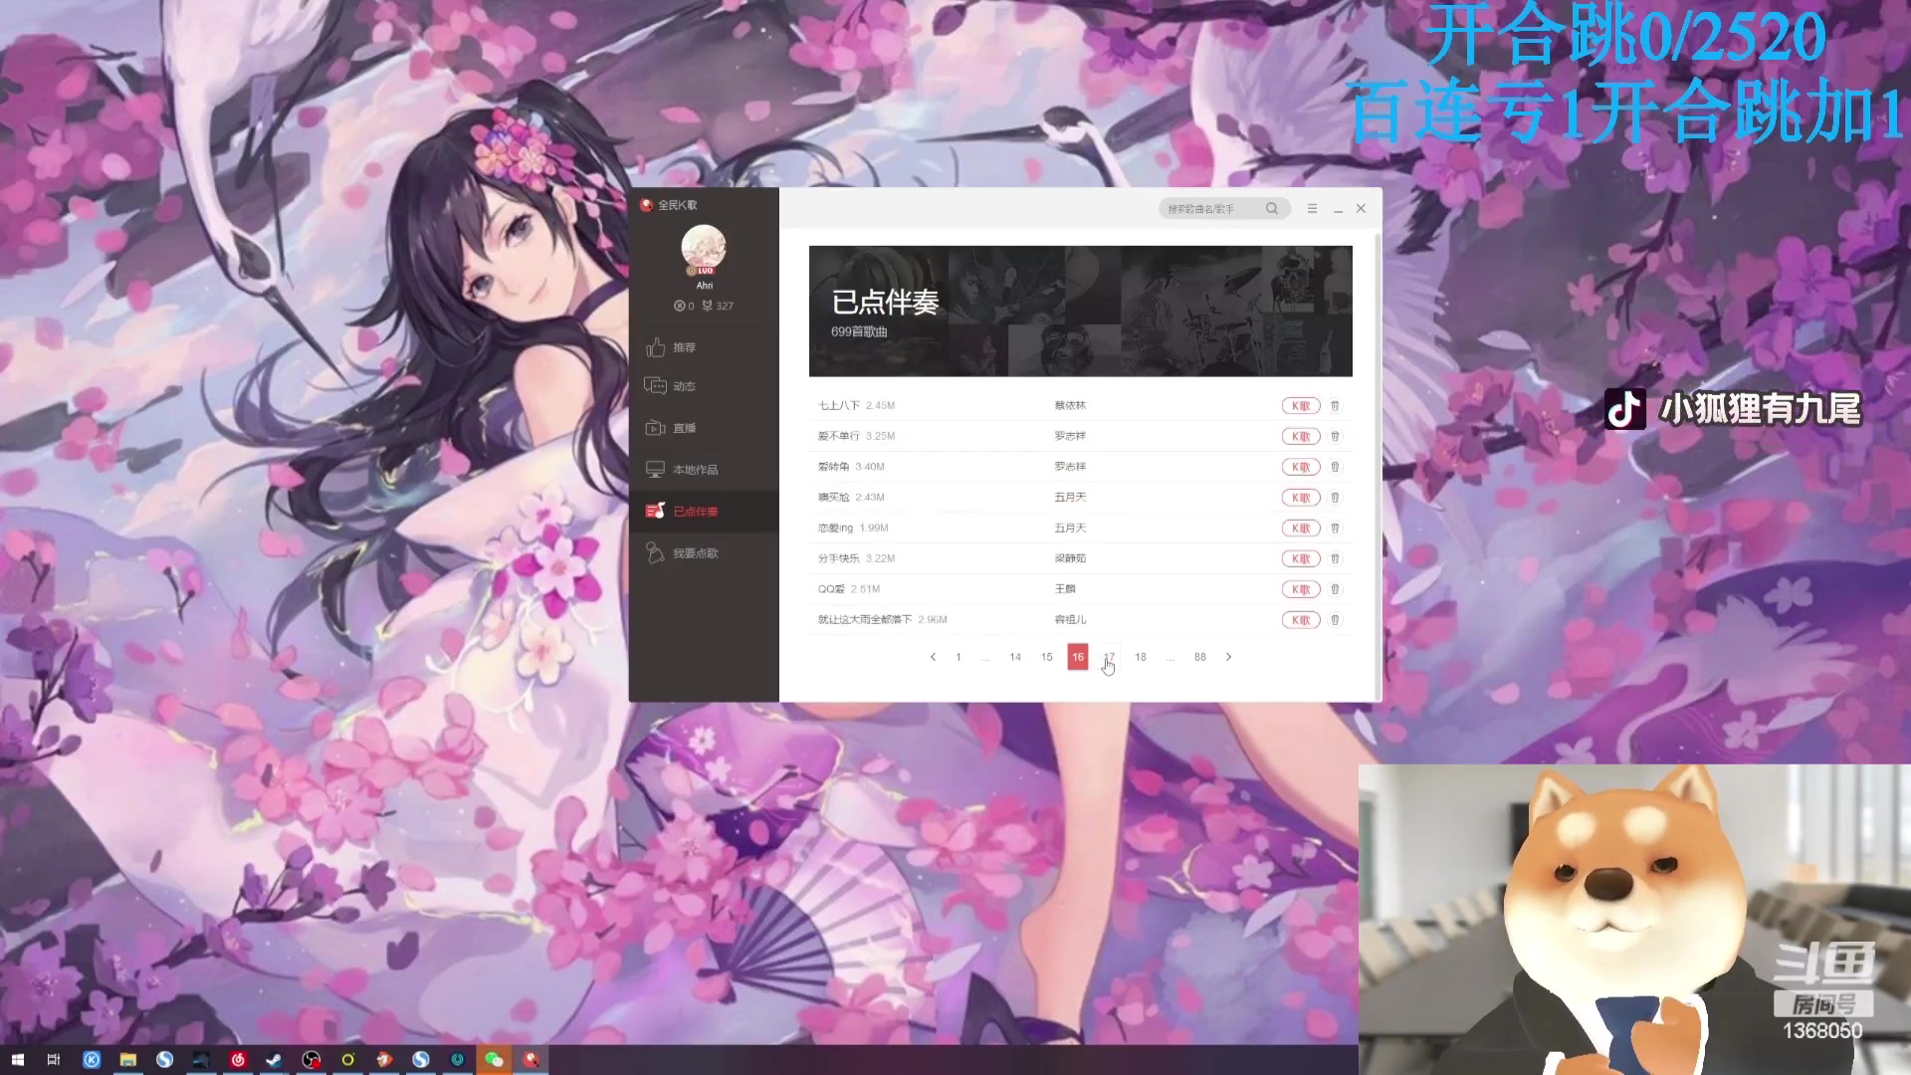Open NetEase Cloud Music taskbar icon
Viewport: 1911px width, 1075px height.
[238, 1060]
